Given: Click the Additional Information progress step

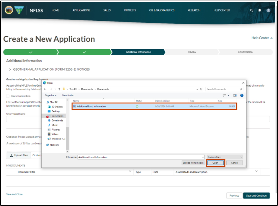Looking at the screenshot, I should tap(138, 52).
